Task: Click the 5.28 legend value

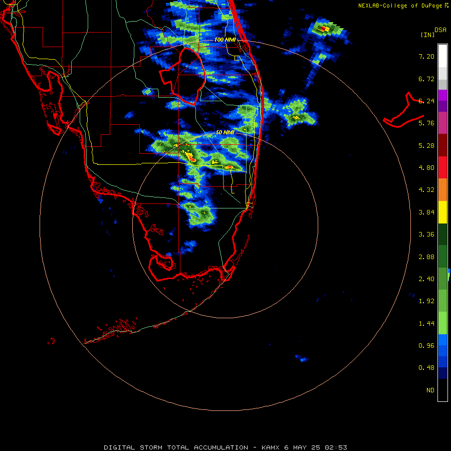Action: point(426,145)
